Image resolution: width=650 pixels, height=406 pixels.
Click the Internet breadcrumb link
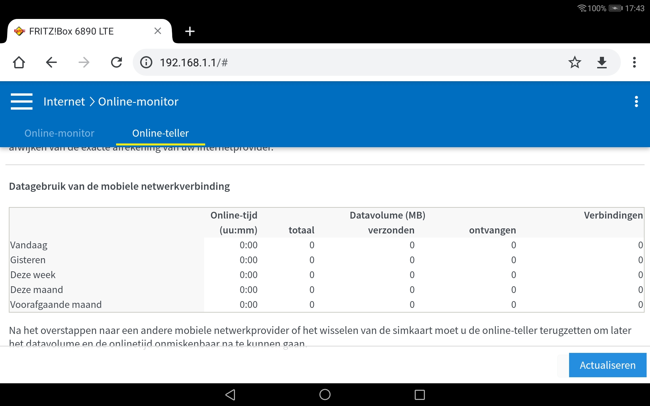point(64,101)
